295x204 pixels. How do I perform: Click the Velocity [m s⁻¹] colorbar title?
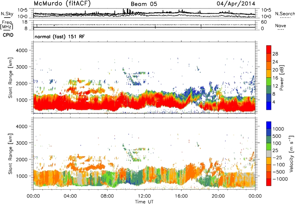291,154
